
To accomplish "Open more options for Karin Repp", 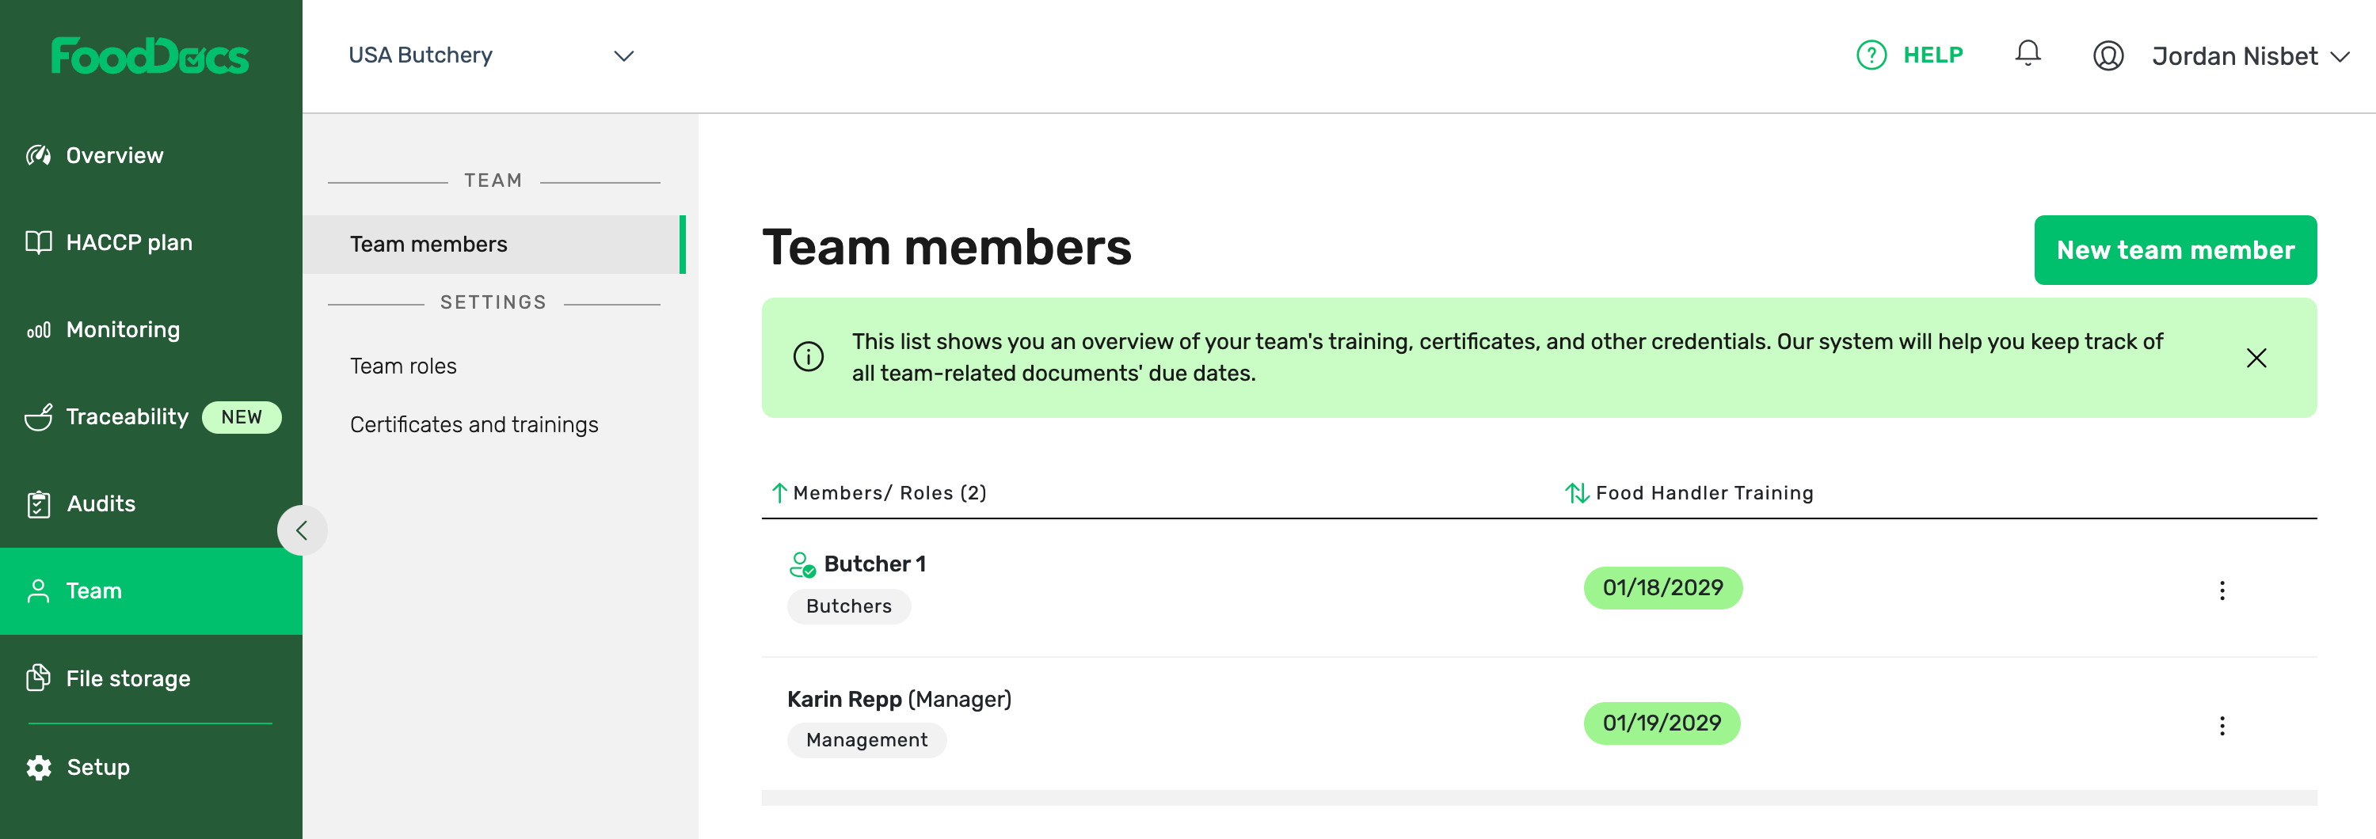I will 2221,726.
